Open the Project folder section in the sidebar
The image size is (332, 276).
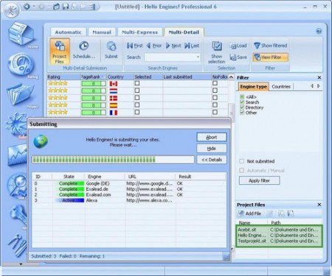point(21,95)
